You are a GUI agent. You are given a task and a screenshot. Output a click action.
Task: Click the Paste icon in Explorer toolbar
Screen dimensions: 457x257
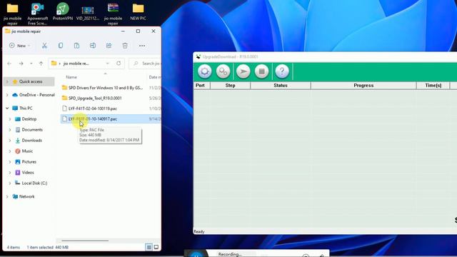[76, 46]
